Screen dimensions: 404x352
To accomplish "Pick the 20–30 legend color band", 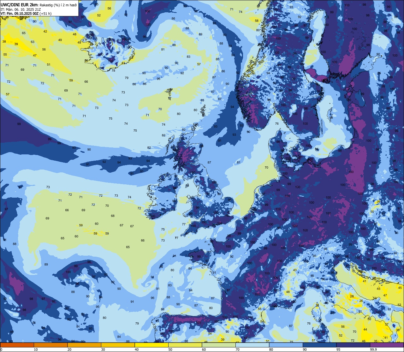I will (84, 345).
